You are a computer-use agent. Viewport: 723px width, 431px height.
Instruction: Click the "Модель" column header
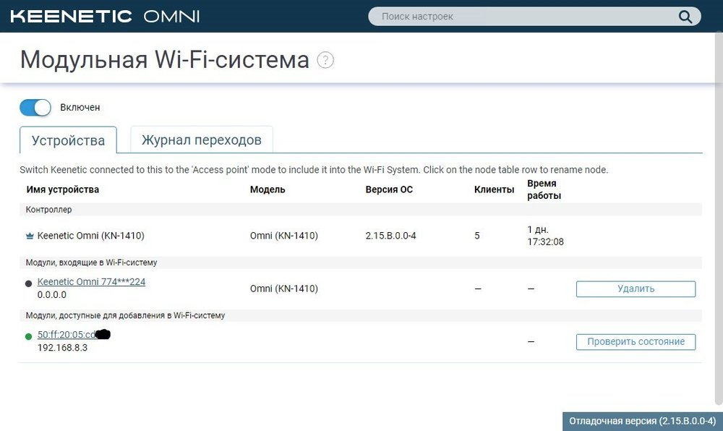point(268,189)
